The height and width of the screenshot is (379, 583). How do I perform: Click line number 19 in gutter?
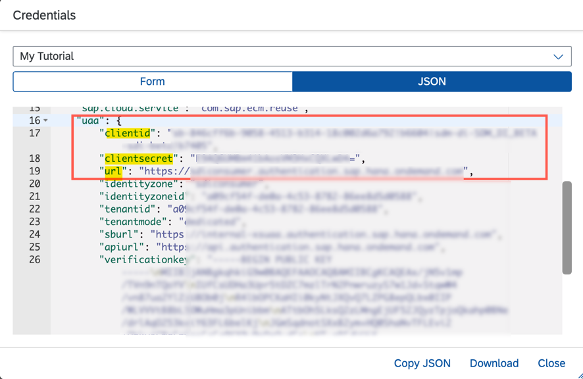coord(35,171)
